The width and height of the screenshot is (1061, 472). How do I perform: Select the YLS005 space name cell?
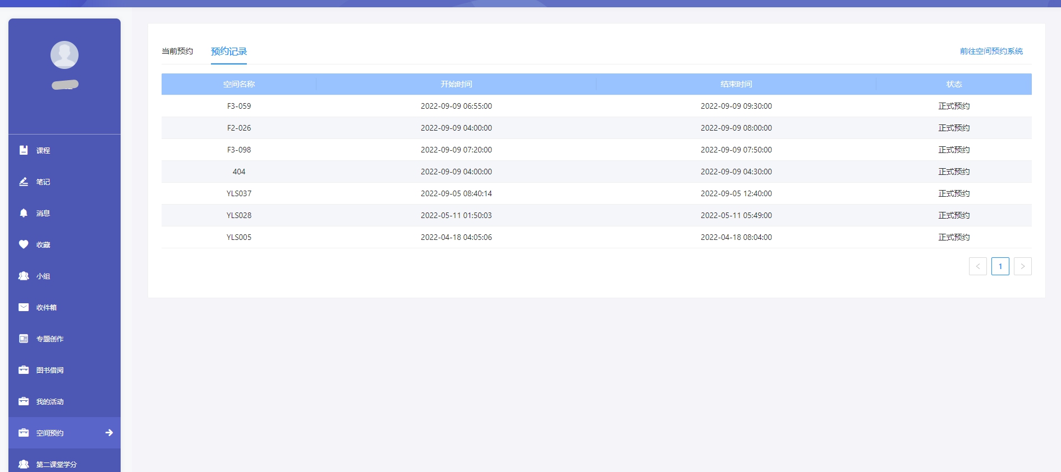point(239,237)
